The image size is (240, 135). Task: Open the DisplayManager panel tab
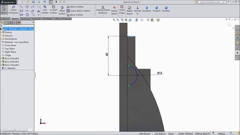click(19, 22)
